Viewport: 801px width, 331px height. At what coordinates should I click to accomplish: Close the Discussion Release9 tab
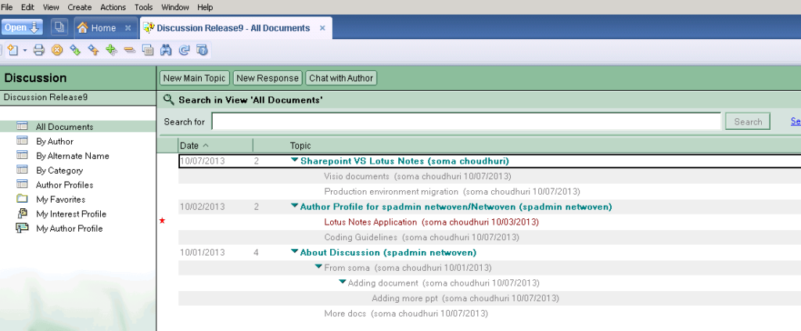(x=322, y=28)
